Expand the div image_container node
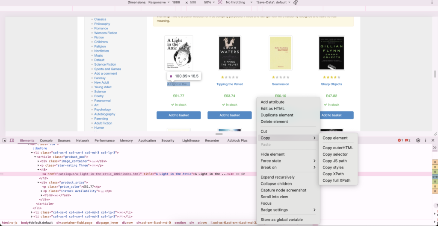This screenshot has width=438, height=226. (x=38, y=161)
